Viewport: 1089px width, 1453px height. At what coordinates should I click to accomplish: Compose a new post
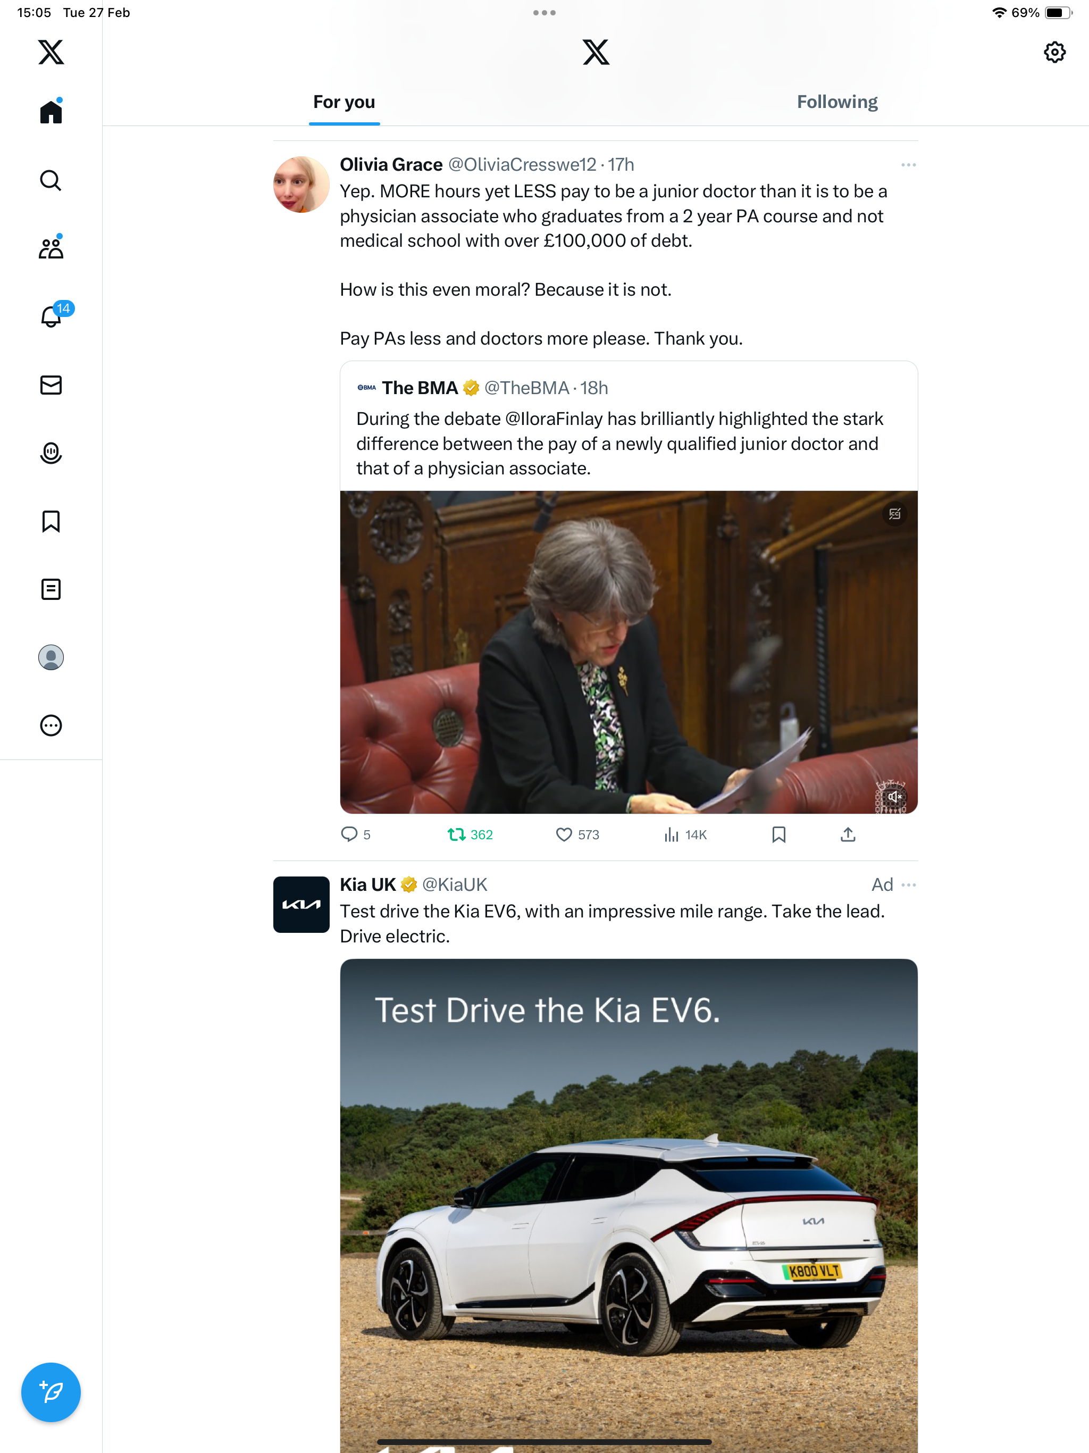click(x=51, y=1392)
